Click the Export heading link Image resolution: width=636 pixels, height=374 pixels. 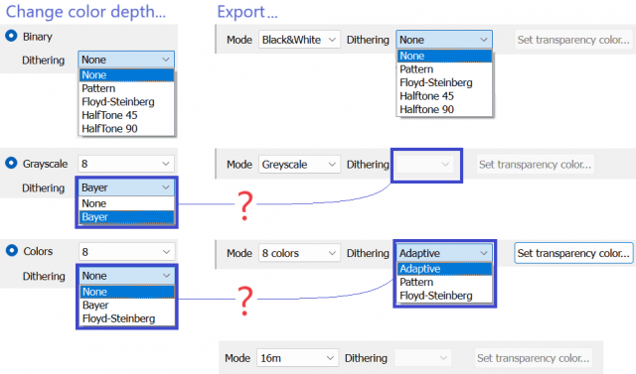(247, 12)
